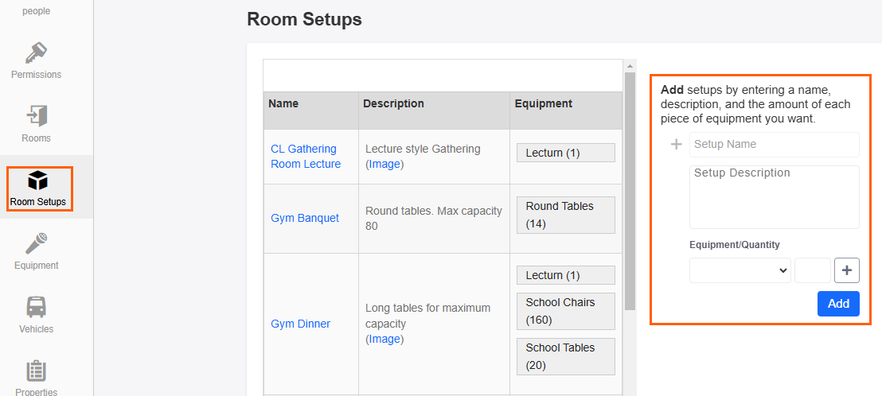Open the Gym Dinner setup link
The image size is (882, 396).
click(x=300, y=324)
